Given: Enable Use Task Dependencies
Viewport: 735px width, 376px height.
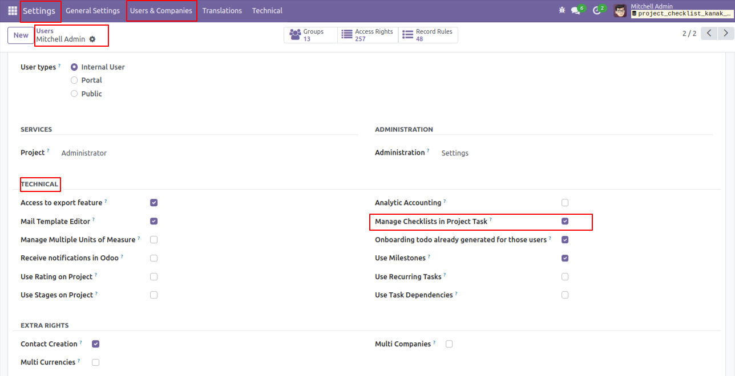Looking at the screenshot, I should (565, 295).
